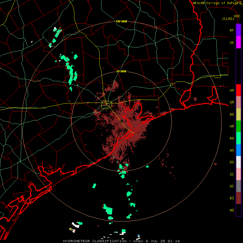Click the yellow highway loop around Houston
243x243 pixels.
pyautogui.click(x=106, y=105)
